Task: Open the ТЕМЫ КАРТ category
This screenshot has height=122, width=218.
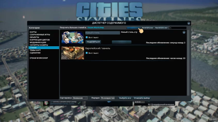Action: coord(35,50)
